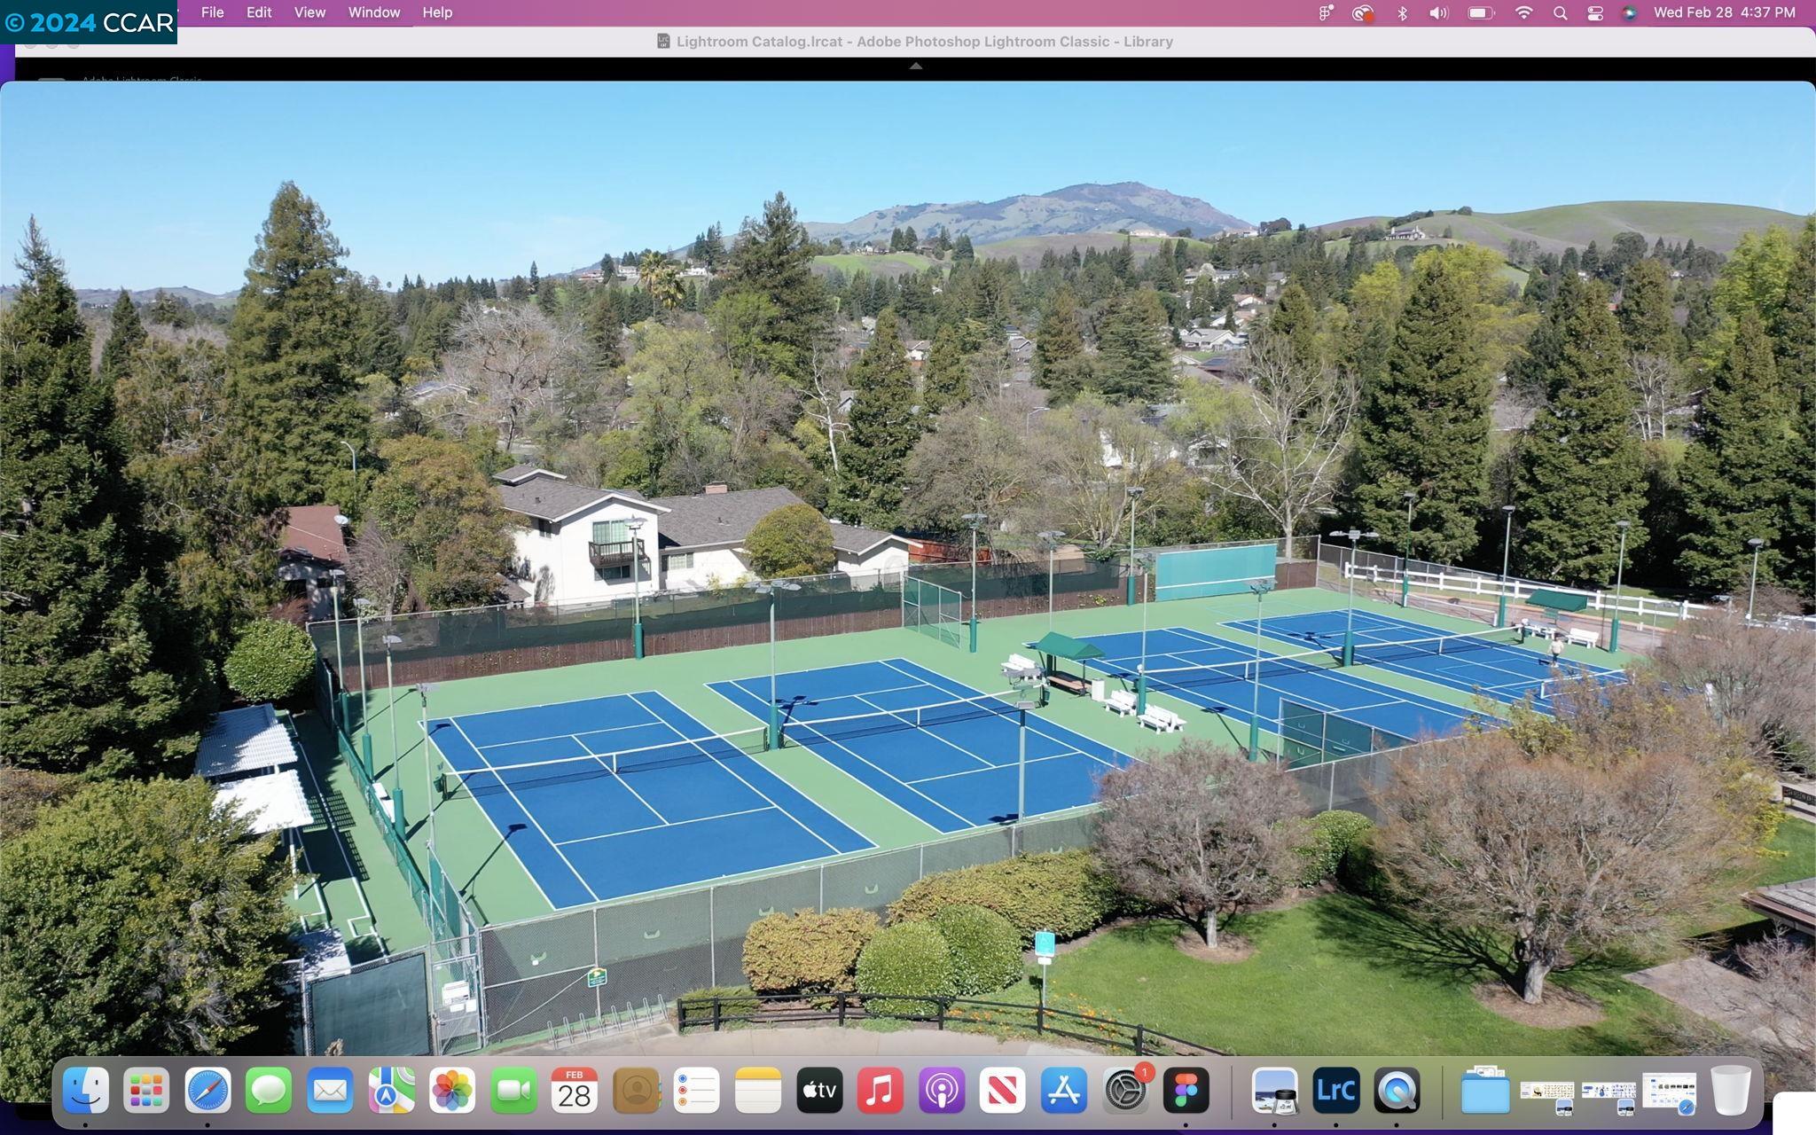Viewport: 1816px width, 1135px height.
Task: Open System Settings with notification badge
Action: [1125, 1090]
